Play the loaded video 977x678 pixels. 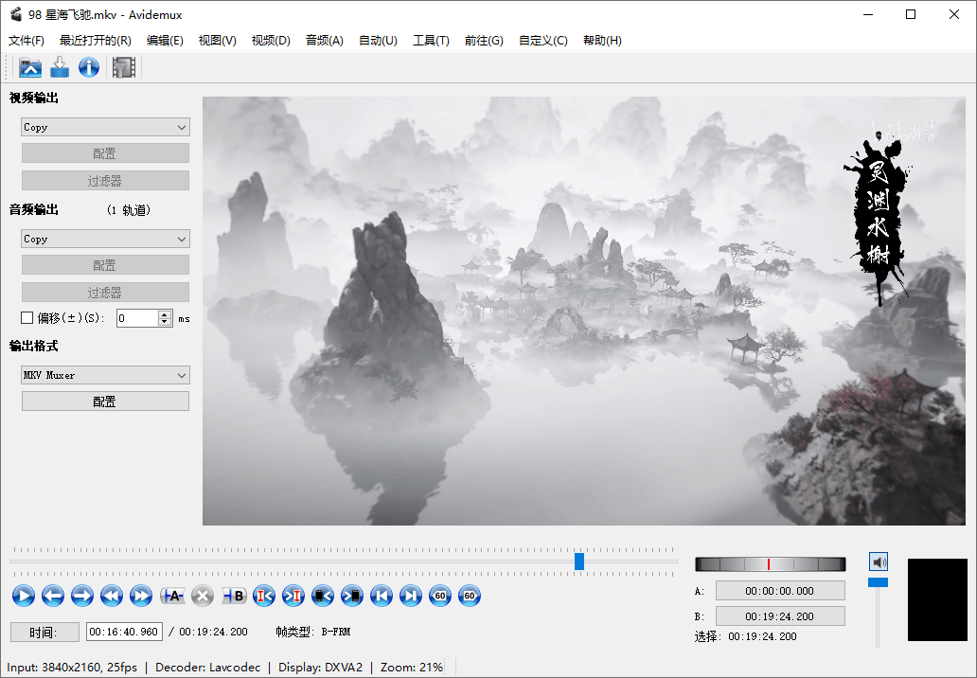(24, 596)
